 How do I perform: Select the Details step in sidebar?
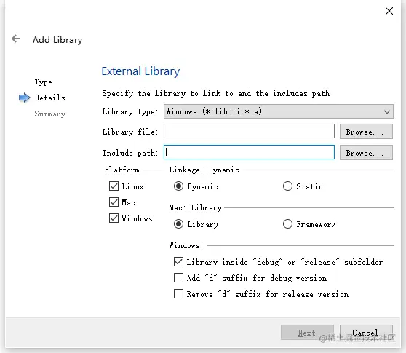(50, 98)
